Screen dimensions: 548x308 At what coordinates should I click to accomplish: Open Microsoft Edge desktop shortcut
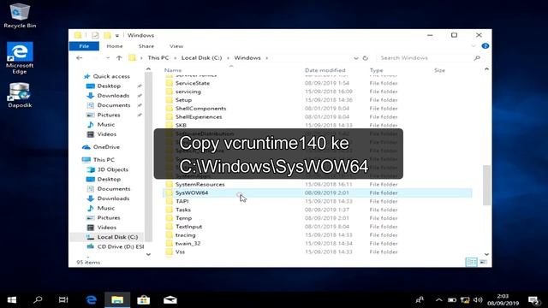pyautogui.click(x=20, y=57)
